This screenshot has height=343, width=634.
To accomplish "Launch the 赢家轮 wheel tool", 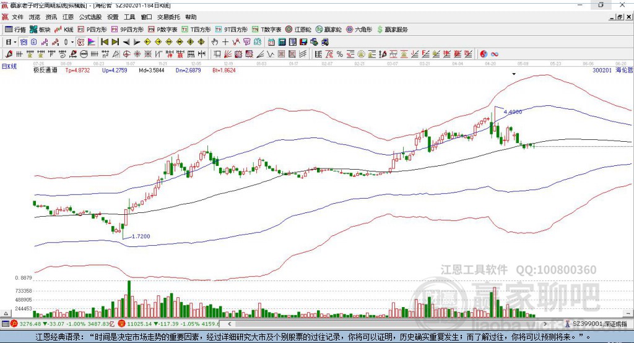I will [328, 30].
